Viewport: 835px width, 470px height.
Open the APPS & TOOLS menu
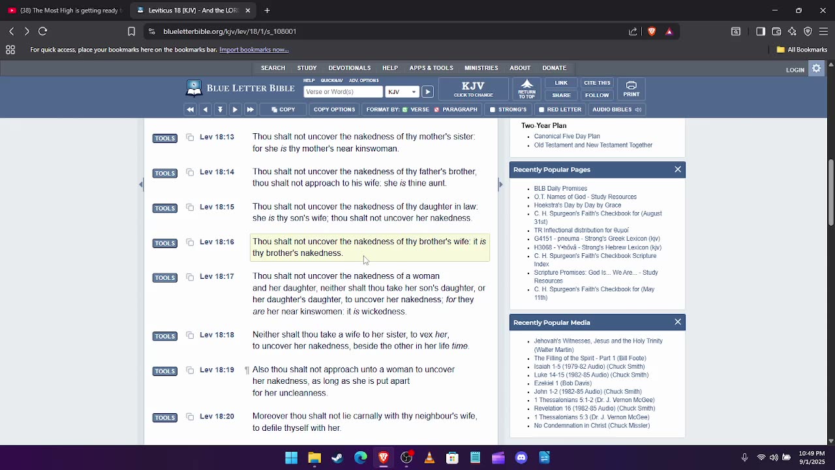coord(431,68)
